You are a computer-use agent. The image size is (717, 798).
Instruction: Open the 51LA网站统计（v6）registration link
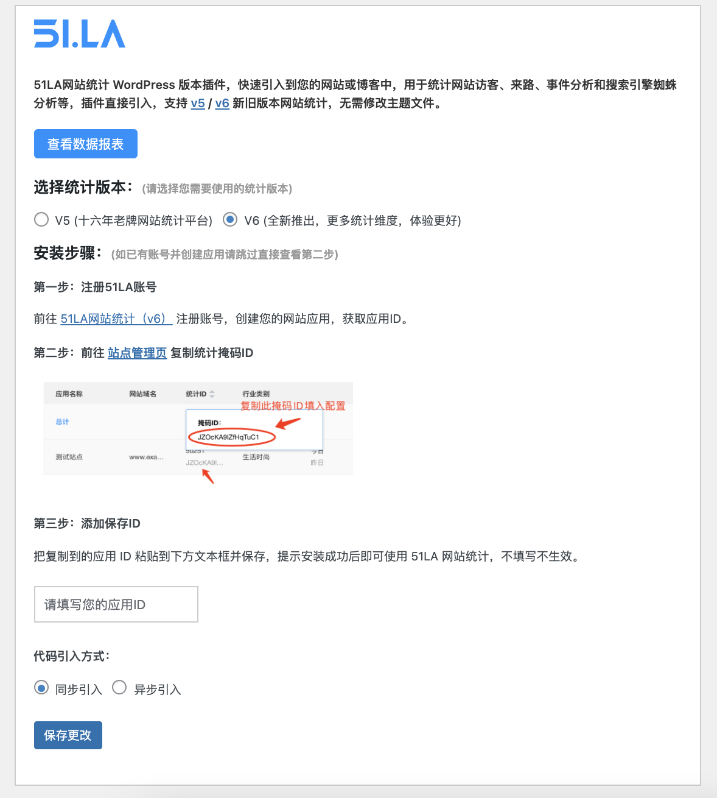coord(116,319)
